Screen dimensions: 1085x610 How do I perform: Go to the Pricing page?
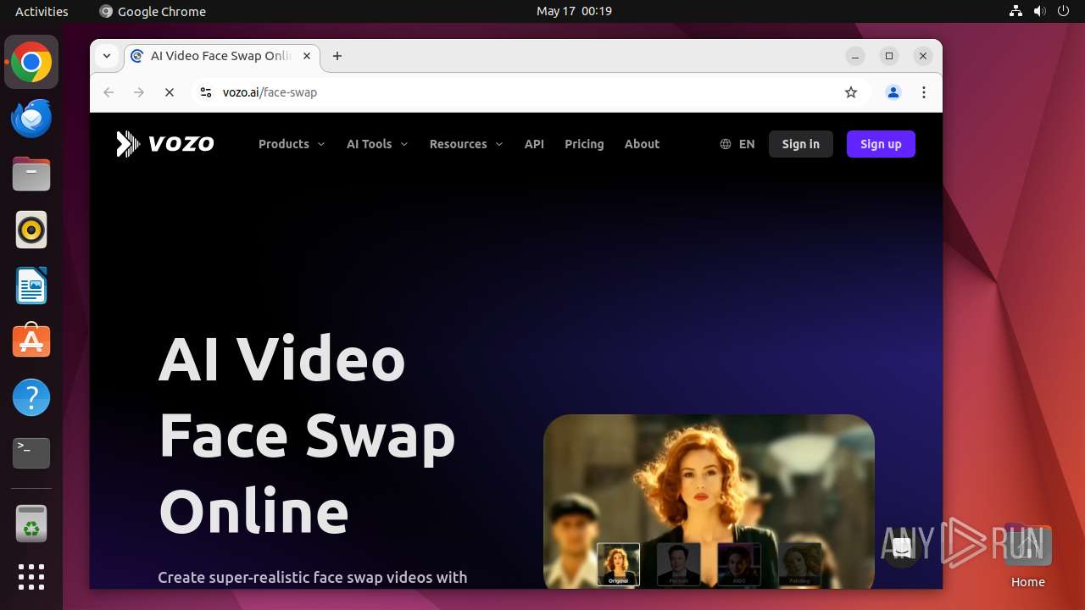click(584, 144)
